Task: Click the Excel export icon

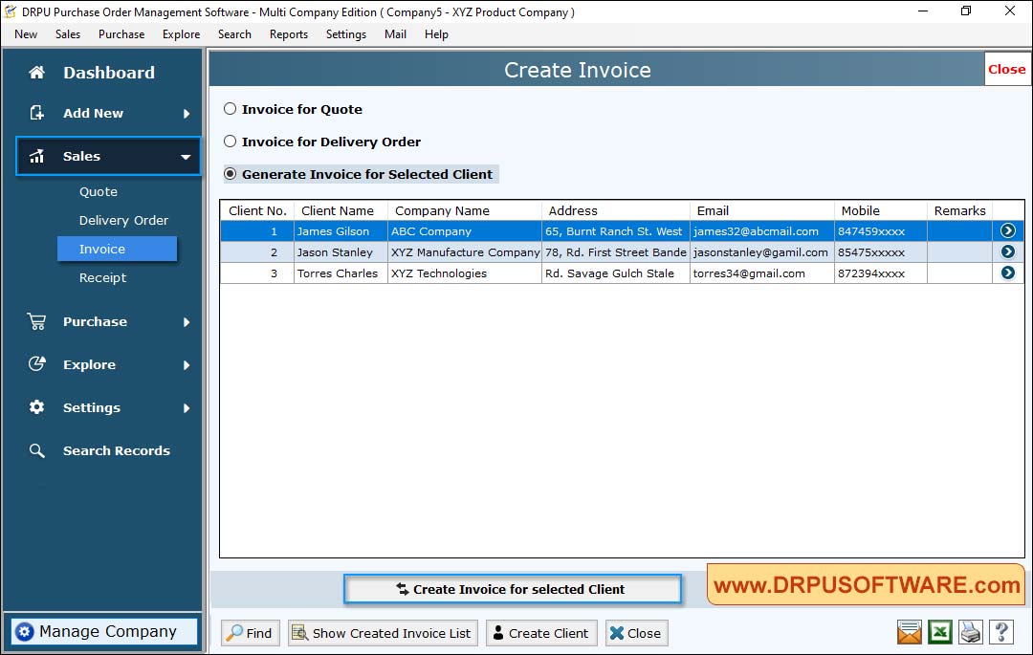Action: coord(940,633)
